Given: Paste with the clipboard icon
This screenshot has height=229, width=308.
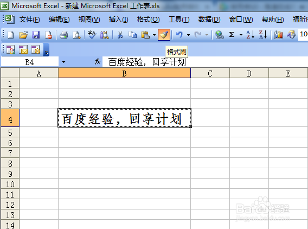Looking at the screenshot, I should pyautogui.click(x=145, y=35).
